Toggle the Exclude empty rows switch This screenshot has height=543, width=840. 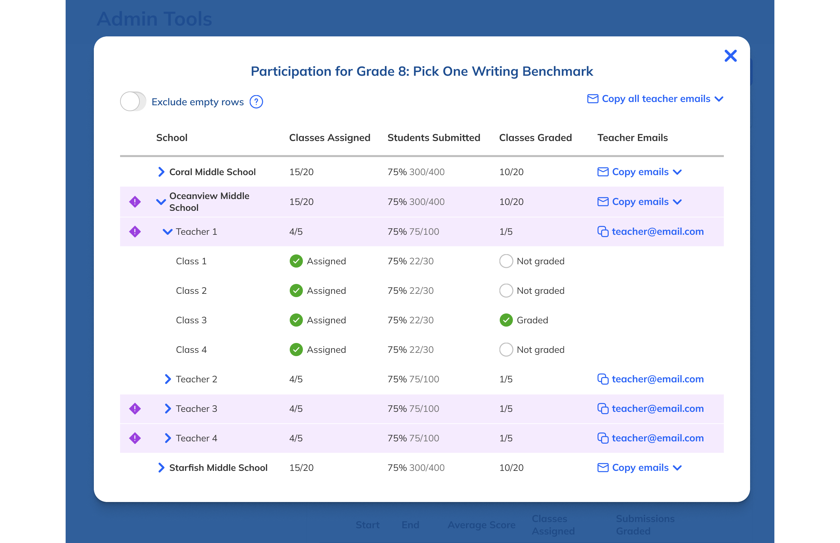pyautogui.click(x=133, y=102)
